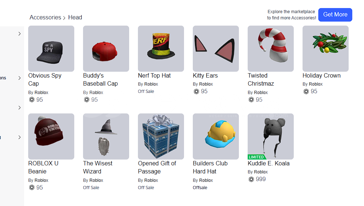Viewport: 364px width, 206px height.
Task: Click Robux icon under Holiday Crown
Action: pos(306,91)
